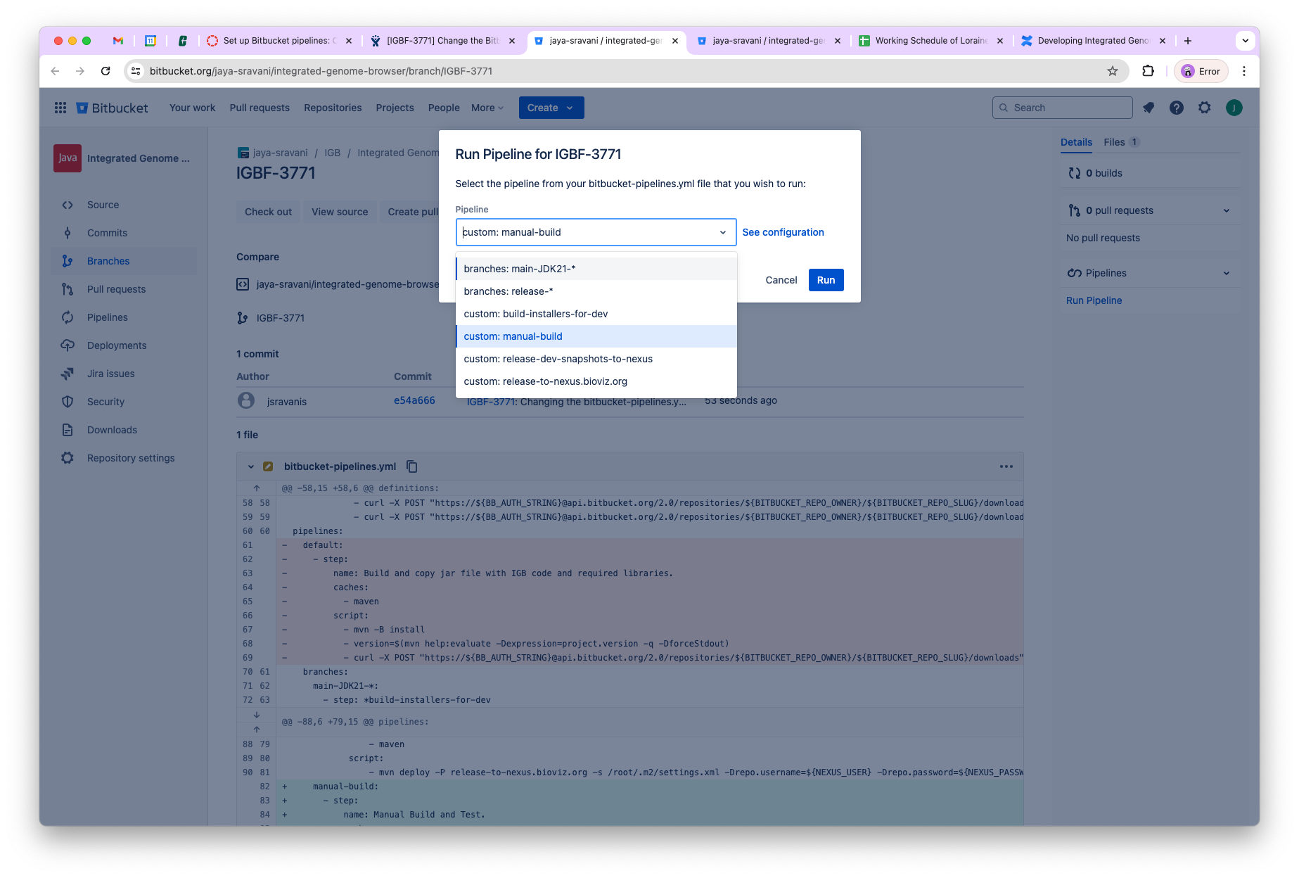This screenshot has height=878, width=1299.
Task: Click the Downloads file icon in sidebar
Action: click(68, 430)
